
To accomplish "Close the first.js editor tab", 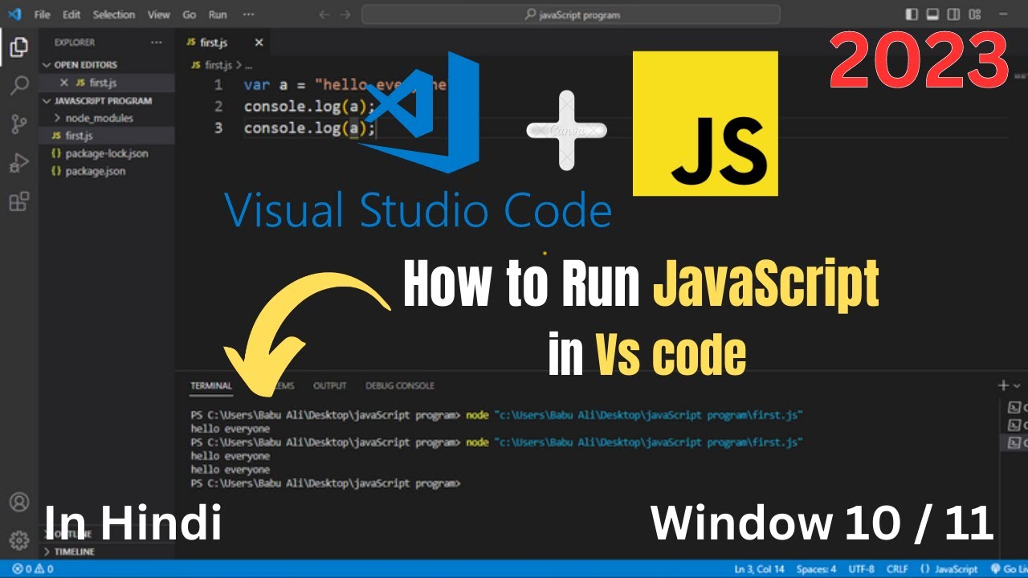I will coord(259,43).
